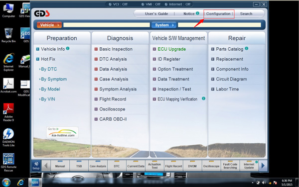Select Manual tab in bottom toolbar
Screen dimensions: 299x187
[60, 166]
